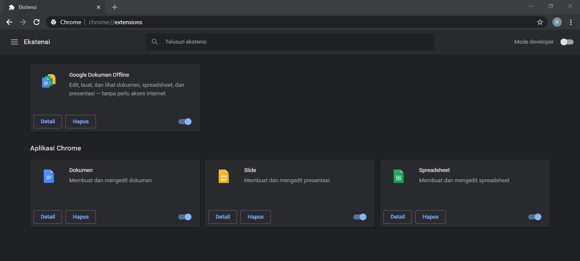Open Chrome's three-dot menu
This screenshot has width=580, height=261.
coord(571,22)
